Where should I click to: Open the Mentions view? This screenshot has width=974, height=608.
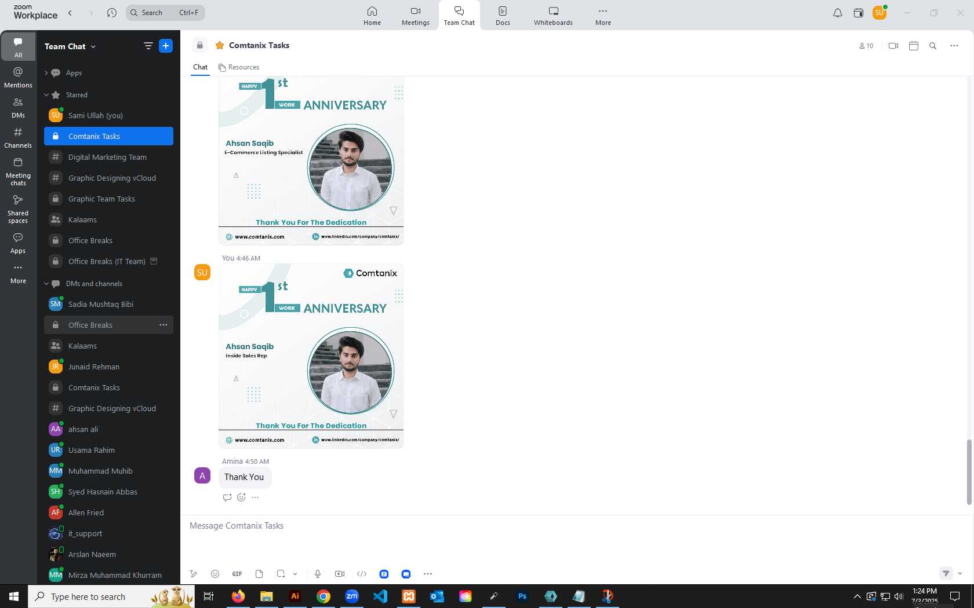click(18, 77)
